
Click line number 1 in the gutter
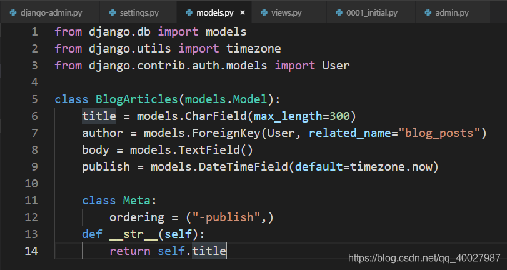click(x=34, y=32)
